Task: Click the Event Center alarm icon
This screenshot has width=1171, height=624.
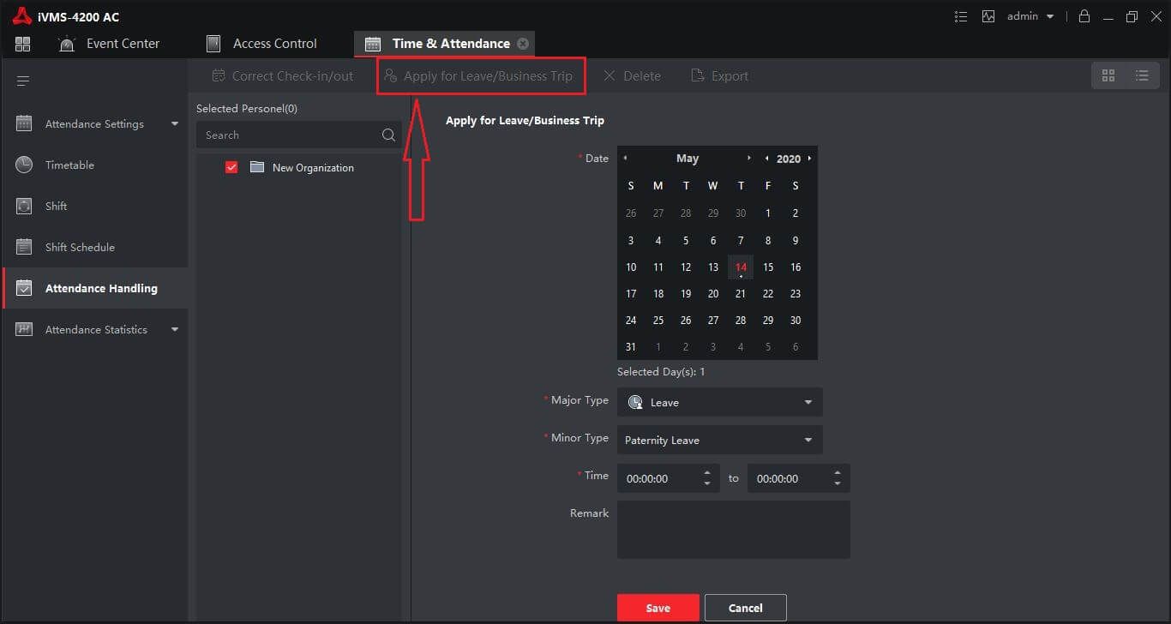Action: 67,44
